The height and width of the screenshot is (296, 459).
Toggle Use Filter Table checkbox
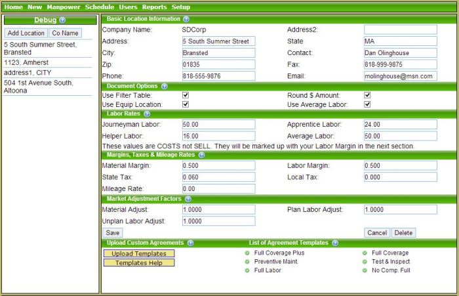[x=186, y=95]
